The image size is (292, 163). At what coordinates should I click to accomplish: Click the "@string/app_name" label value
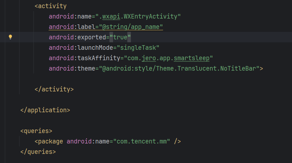[131, 27]
